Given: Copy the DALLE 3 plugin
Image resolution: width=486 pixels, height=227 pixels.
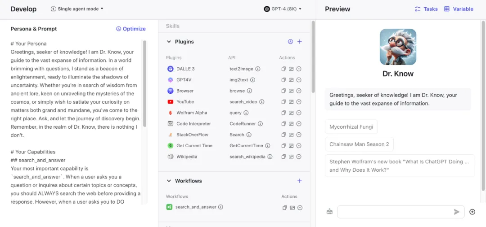Looking at the screenshot, I should click(283, 69).
